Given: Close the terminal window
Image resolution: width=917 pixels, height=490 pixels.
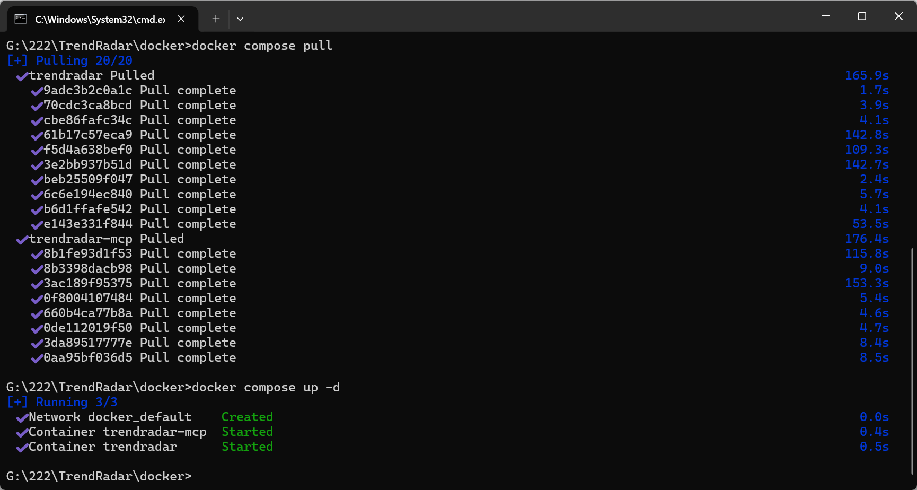Looking at the screenshot, I should coord(898,16).
